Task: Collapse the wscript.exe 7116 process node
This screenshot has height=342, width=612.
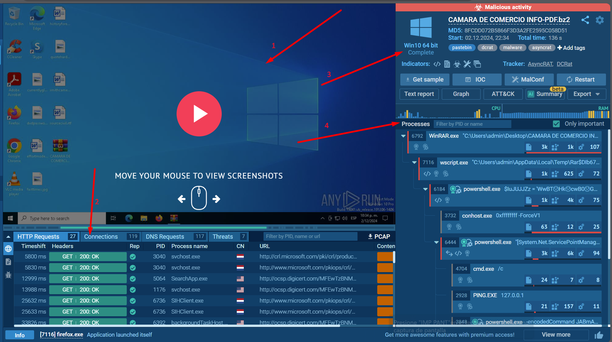Action: (414, 162)
